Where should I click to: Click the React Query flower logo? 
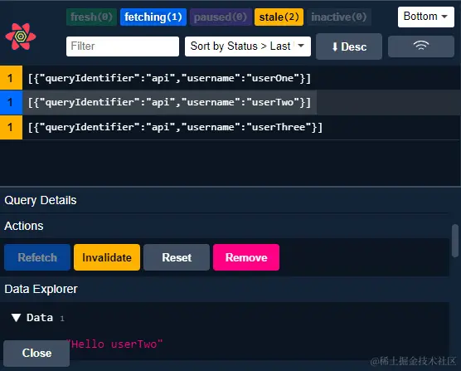21,37
